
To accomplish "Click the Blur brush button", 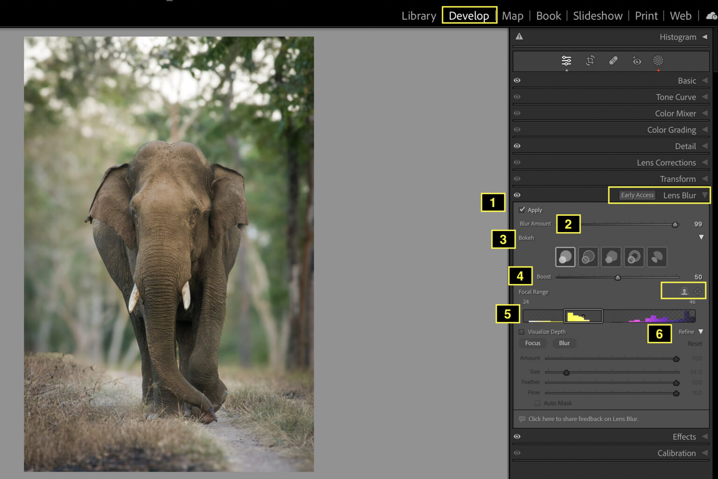I will tap(564, 343).
